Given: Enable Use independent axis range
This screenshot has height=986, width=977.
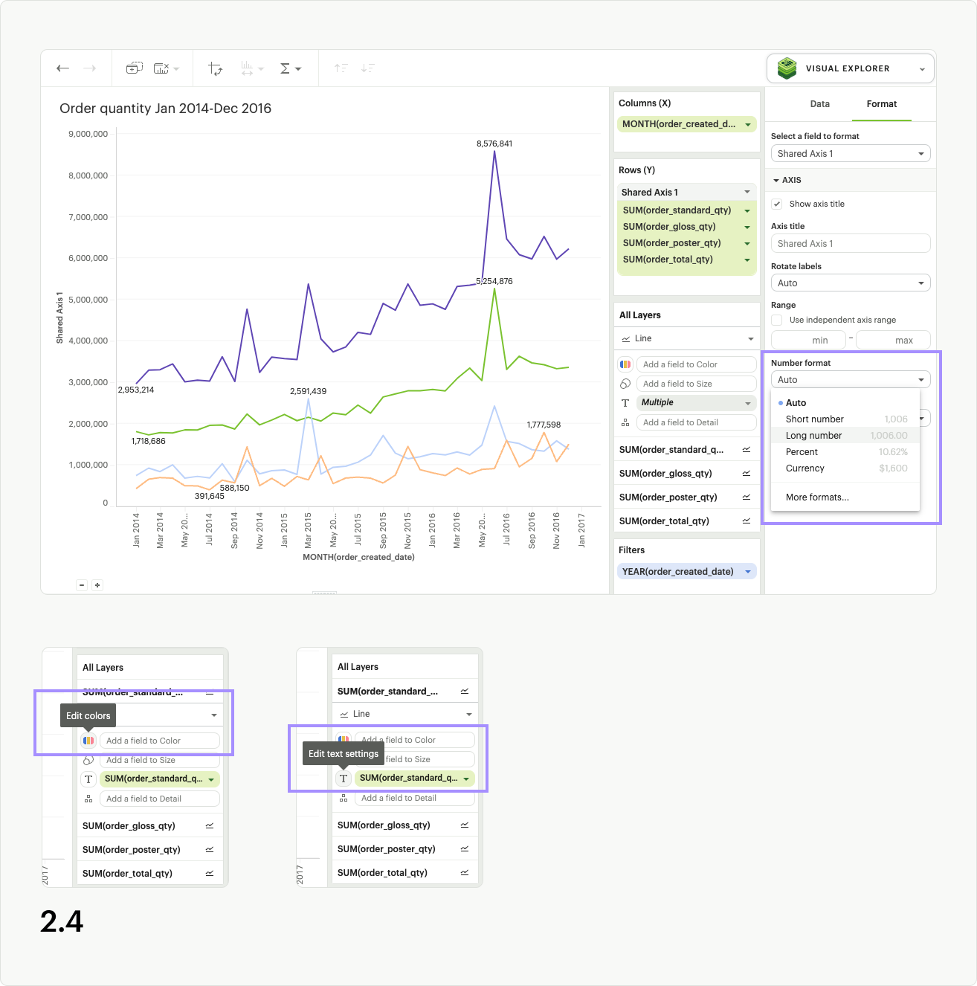Looking at the screenshot, I should 776,320.
